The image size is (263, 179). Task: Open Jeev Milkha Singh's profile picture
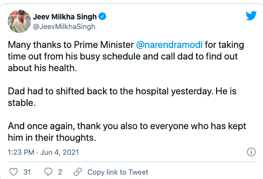pos(19,21)
